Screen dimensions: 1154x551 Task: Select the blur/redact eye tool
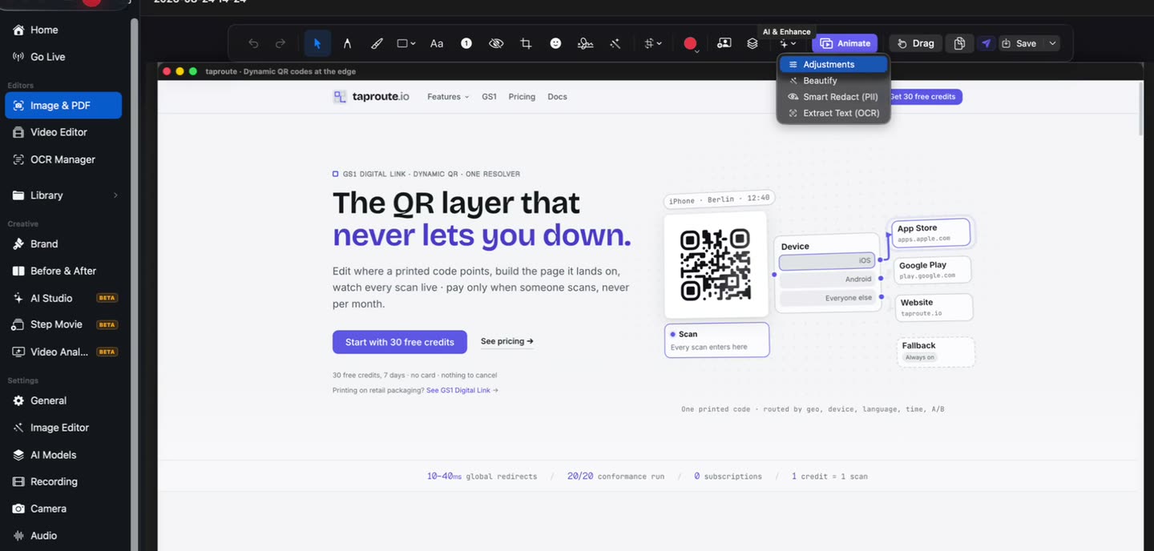pos(496,43)
